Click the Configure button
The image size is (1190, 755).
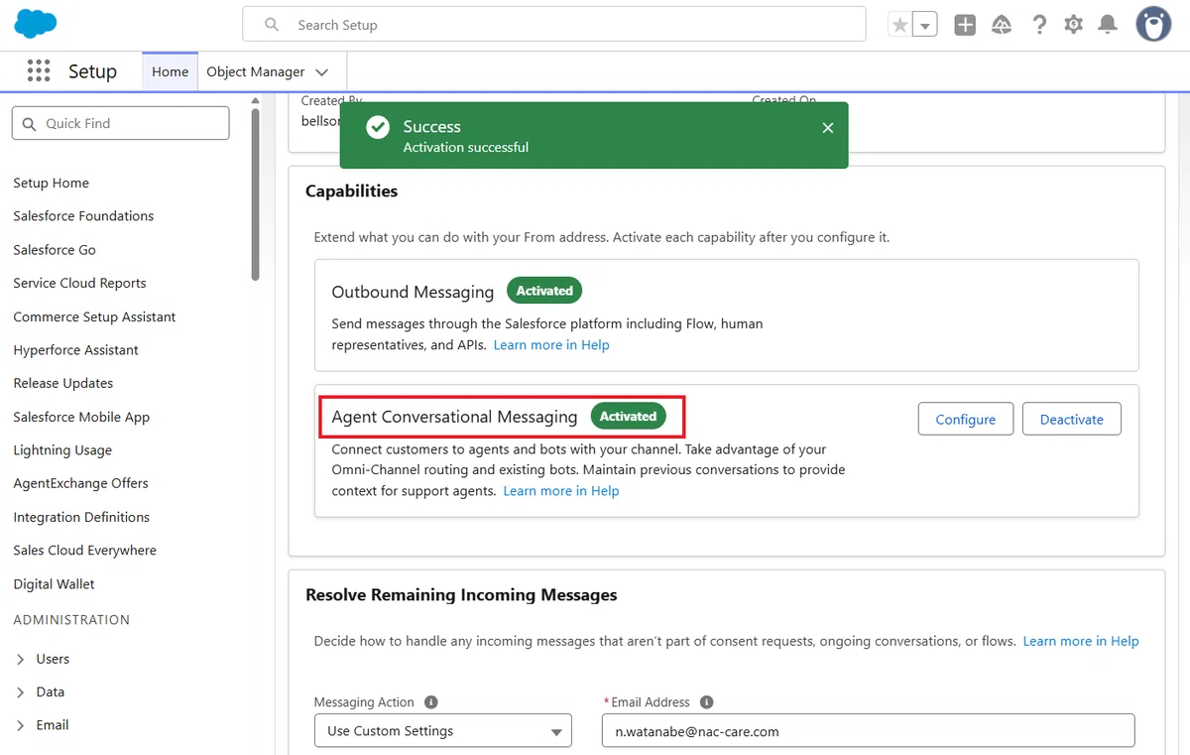[965, 419]
